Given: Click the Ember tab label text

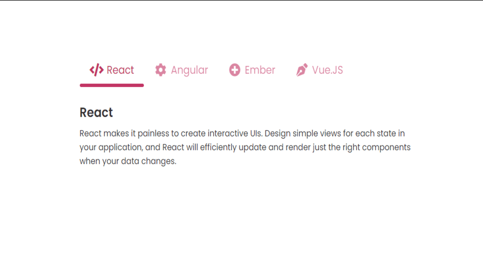Looking at the screenshot, I should coord(260,70).
